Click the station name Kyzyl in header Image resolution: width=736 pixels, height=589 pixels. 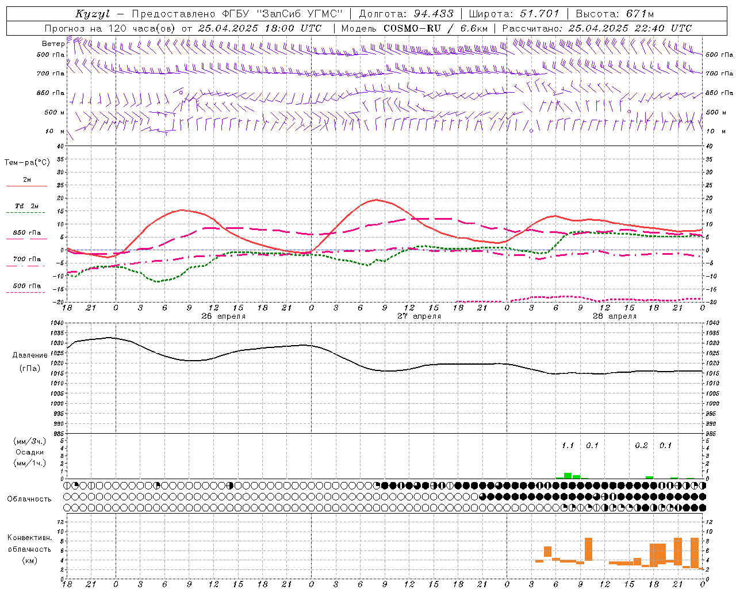tap(93, 14)
